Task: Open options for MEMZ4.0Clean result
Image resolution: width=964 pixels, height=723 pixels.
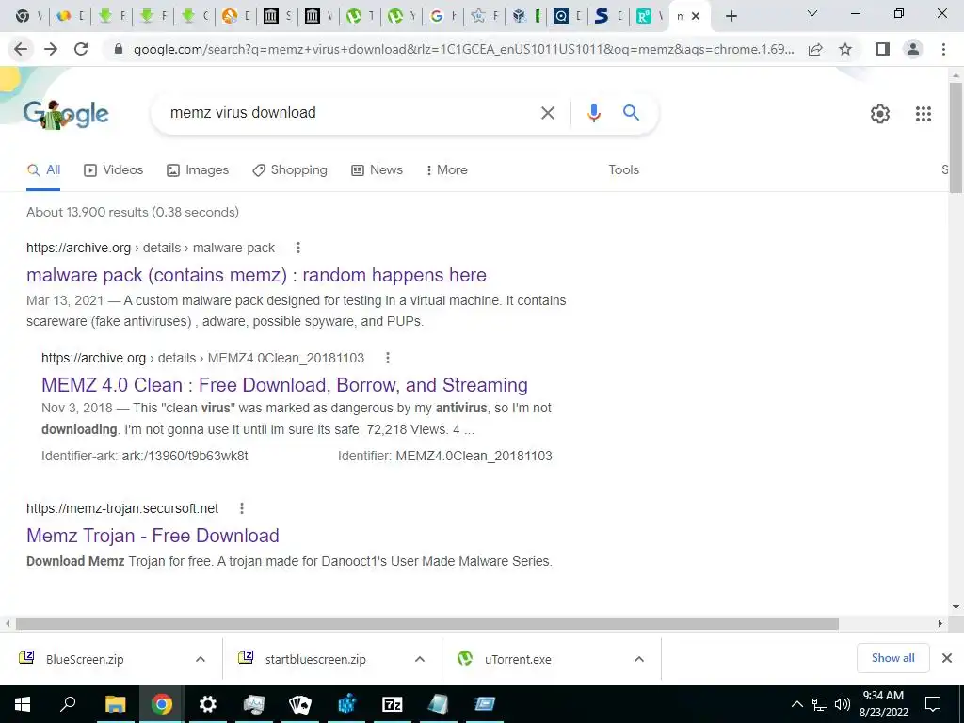Action: tap(387, 358)
